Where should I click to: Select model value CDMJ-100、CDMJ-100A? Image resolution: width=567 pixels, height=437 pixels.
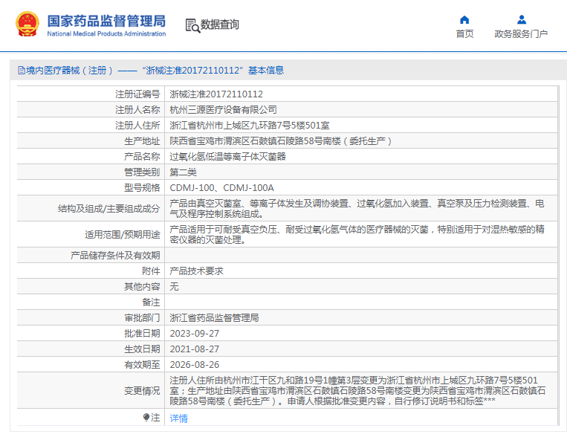click(x=221, y=187)
